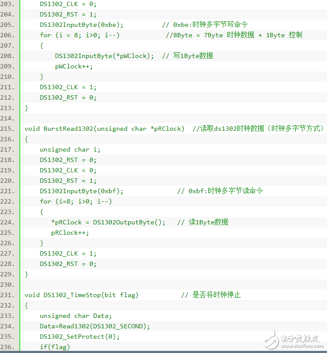This screenshot has height=353, width=327.
Task: Click comment '// 是否将时钟停止'
Action: (x=211, y=295)
